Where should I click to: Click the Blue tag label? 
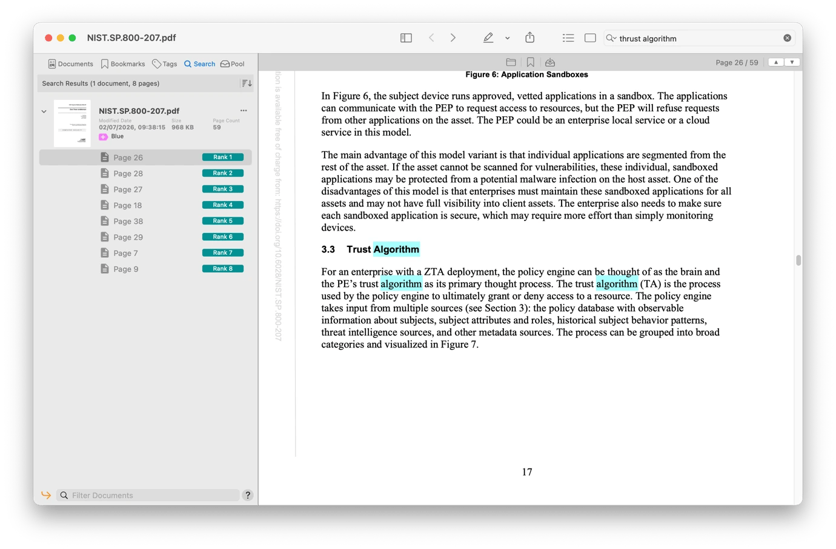click(118, 137)
